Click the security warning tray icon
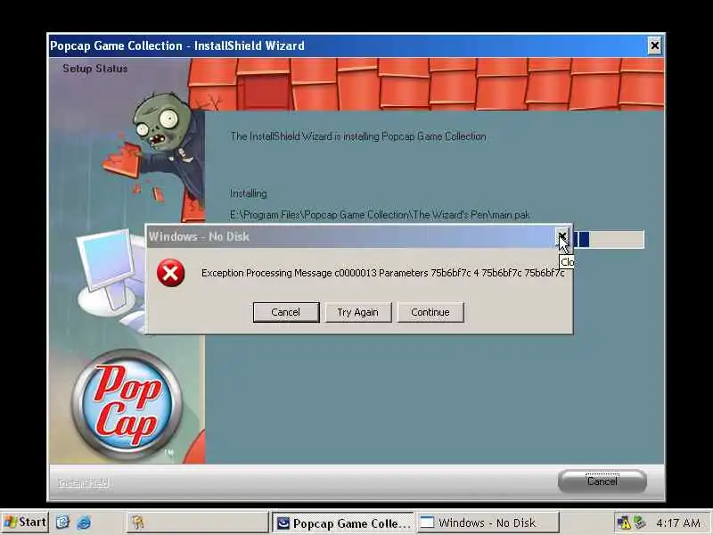 click(x=623, y=523)
